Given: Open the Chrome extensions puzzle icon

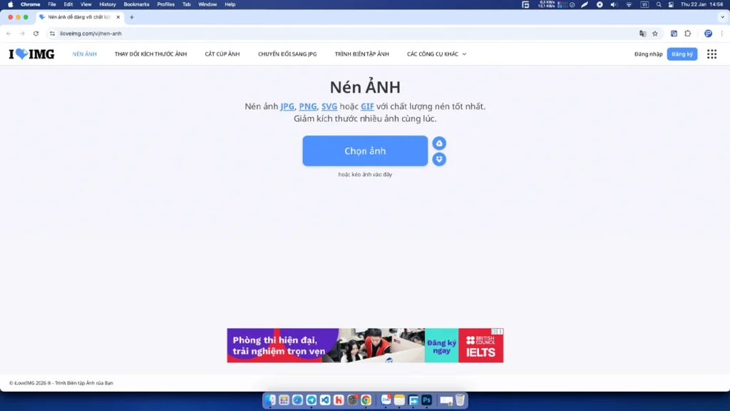Looking at the screenshot, I should pyautogui.click(x=688, y=33).
